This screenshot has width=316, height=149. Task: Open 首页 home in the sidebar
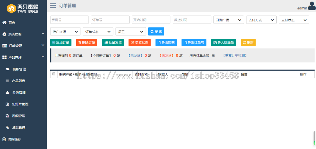12,22
